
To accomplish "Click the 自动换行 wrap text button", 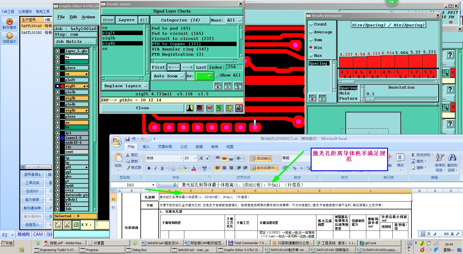I will click(x=261, y=158).
